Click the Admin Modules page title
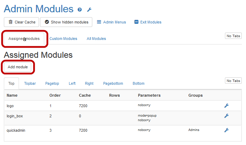This screenshot has height=145, width=246. tap(39, 9)
